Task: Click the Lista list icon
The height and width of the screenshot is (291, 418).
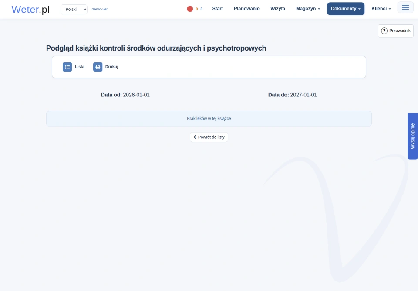Action: [x=67, y=67]
